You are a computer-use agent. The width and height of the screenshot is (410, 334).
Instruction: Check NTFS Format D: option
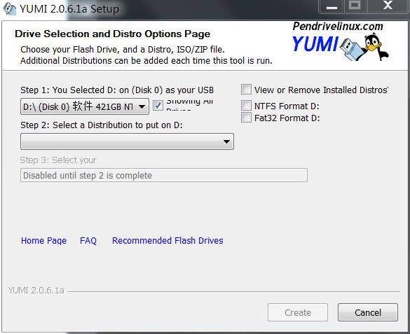[x=246, y=106]
